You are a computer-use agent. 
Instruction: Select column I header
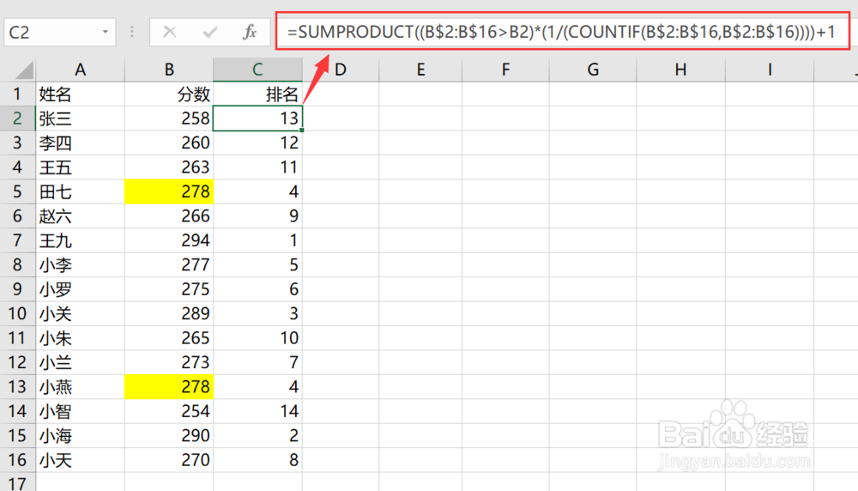770,70
